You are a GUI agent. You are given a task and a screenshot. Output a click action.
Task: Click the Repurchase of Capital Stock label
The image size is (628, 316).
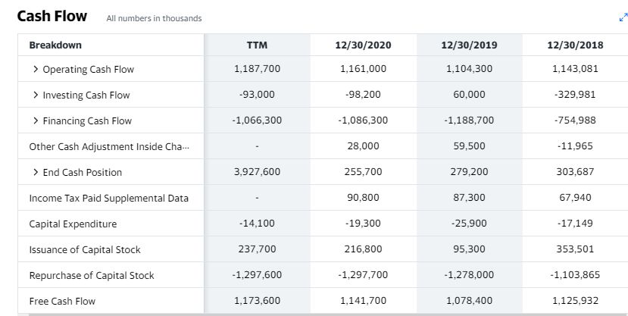[92, 276]
